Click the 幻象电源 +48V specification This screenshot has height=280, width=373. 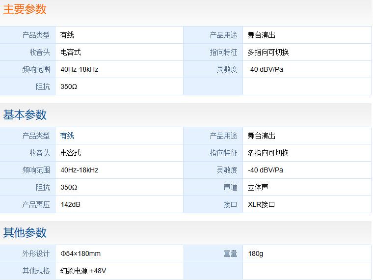[83, 271]
